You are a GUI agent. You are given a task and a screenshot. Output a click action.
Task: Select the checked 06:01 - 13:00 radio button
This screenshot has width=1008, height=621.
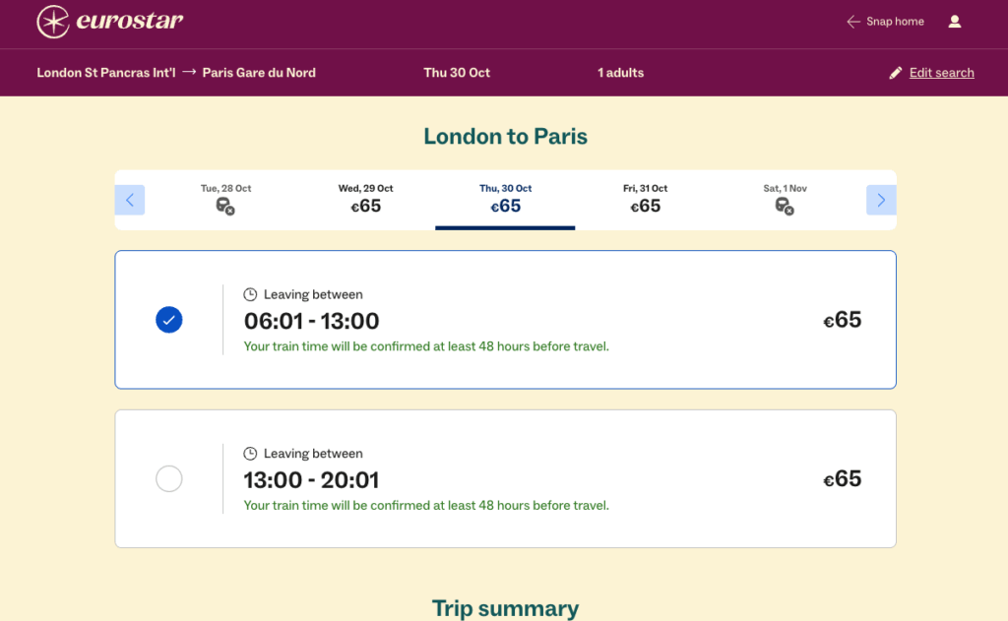click(169, 320)
